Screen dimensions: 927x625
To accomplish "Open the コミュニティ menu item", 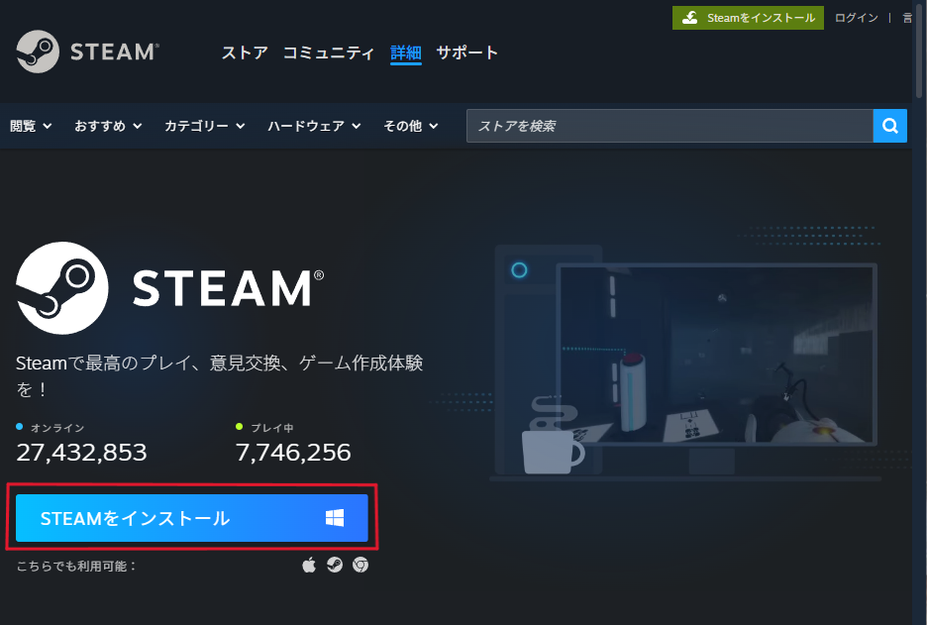I will pyautogui.click(x=329, y=52).
